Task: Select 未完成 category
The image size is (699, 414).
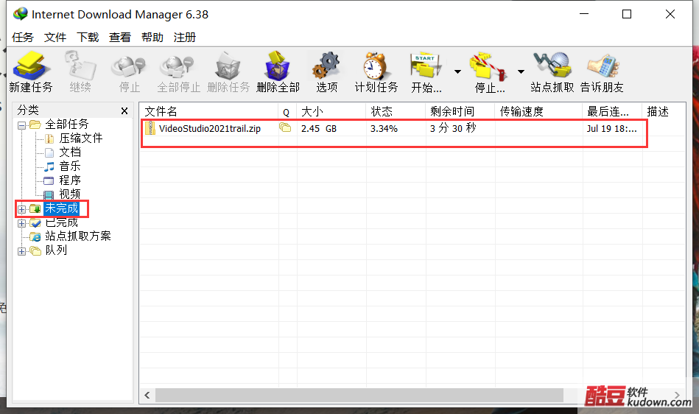Action: pyautogui.click(x=62, y=208)
